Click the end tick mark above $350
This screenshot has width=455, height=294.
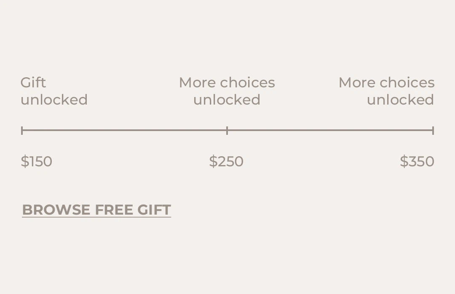pyautogui.click(x=433, y=131)
